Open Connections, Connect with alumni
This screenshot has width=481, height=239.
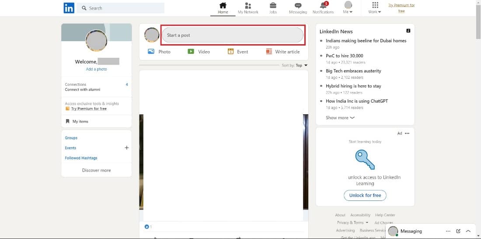click(96, 87)
